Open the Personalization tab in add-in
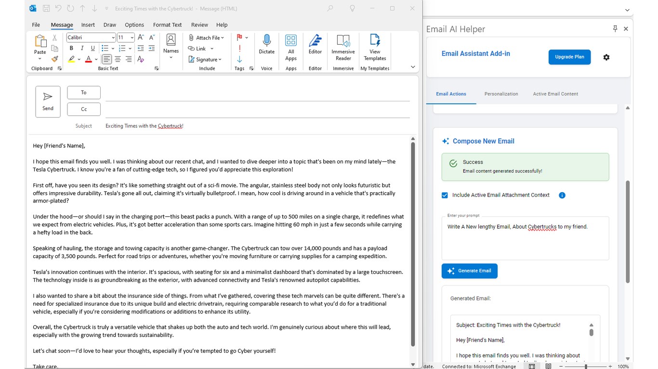Viewport: 658px width, 369px height. tap(501, 94)
